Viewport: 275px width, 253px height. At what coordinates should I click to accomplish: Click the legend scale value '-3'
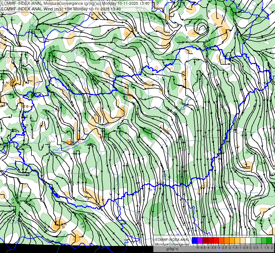(219, 248)
